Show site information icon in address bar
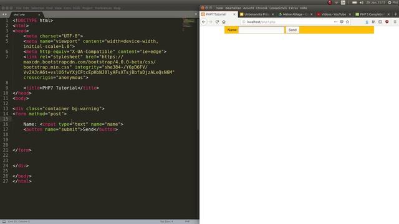The height and width of the screenshot is (224, 399). (x=244, y=22)
